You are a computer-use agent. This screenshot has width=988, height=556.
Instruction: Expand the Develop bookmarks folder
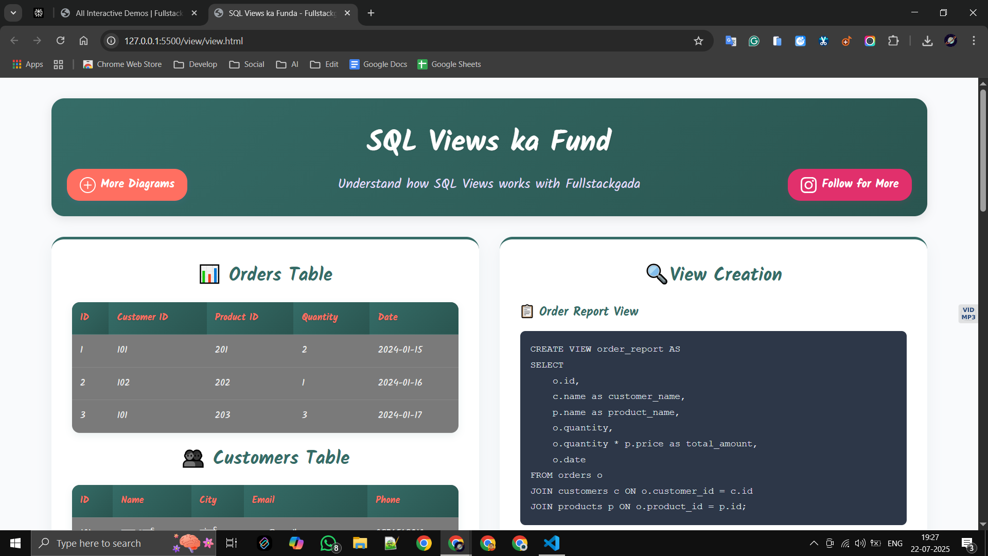[x=196, y=64]
